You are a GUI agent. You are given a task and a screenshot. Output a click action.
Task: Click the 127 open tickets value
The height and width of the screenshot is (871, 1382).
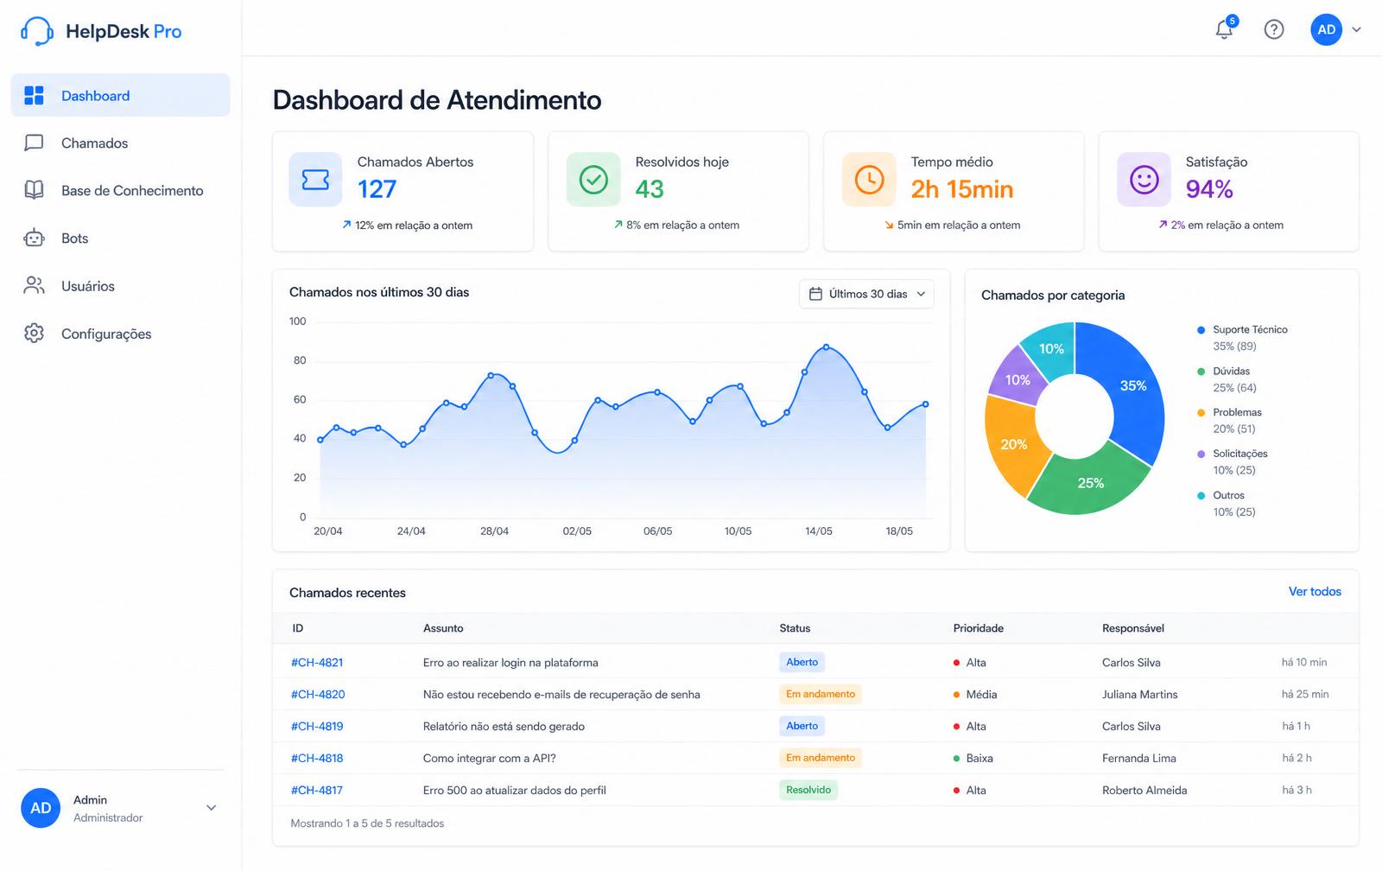[x=377, y=189]
